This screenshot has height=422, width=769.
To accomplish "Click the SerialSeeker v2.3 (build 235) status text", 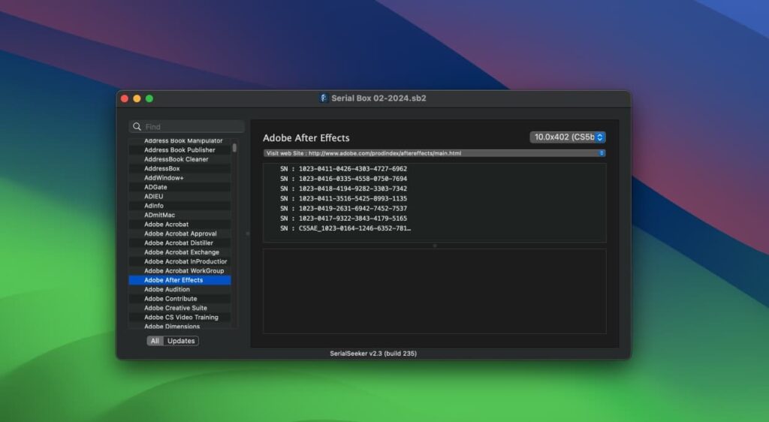I will (x=373, y=354).
